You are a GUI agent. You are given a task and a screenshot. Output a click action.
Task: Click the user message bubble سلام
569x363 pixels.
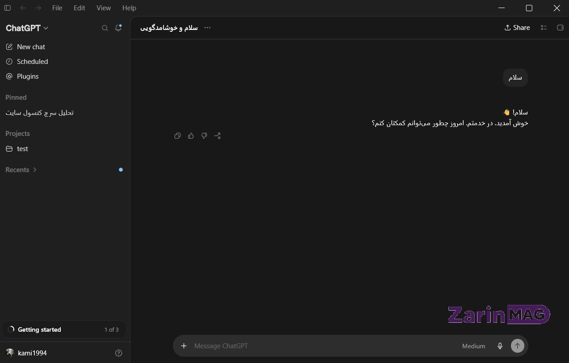tap(515, 77)
